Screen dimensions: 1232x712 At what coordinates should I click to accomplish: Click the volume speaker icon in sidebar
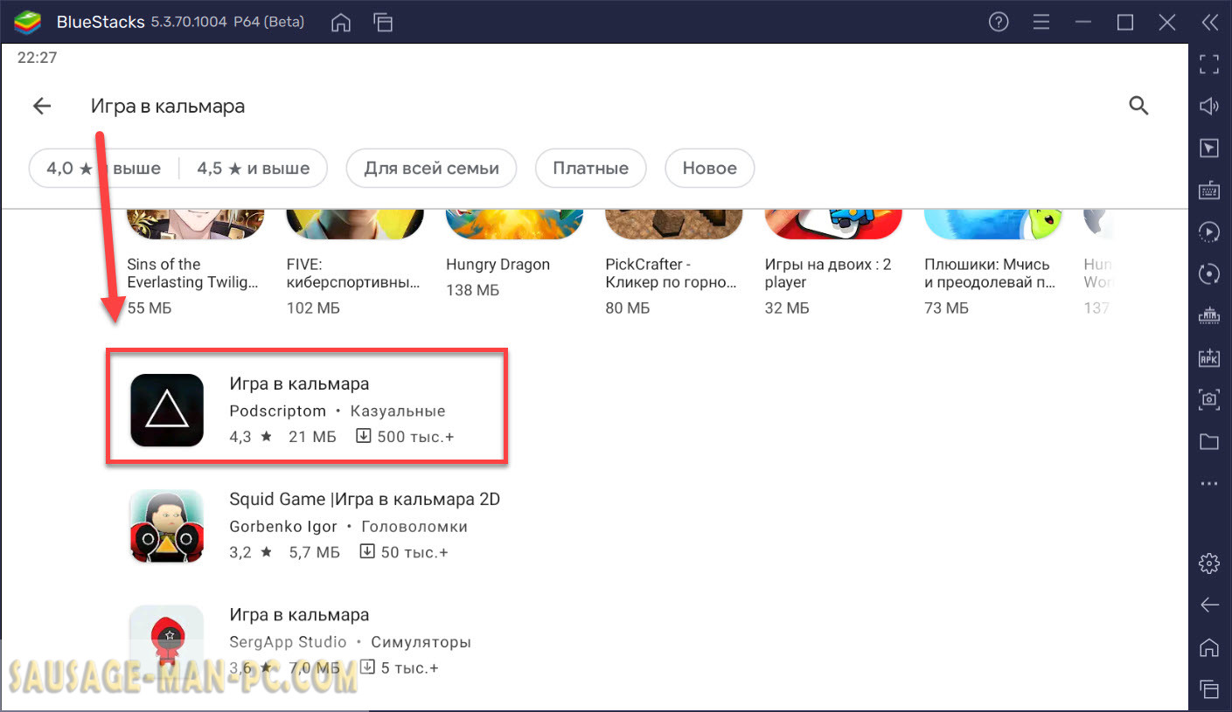coord(1209,106)
